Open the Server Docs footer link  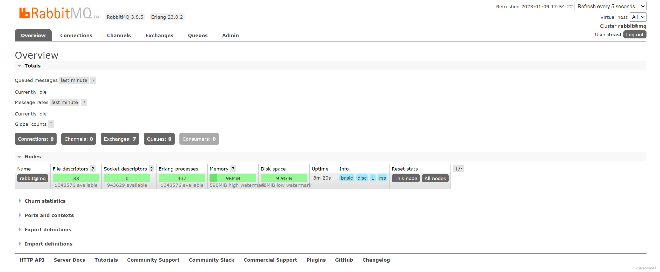pyautogui.click(x=69, y=260)
